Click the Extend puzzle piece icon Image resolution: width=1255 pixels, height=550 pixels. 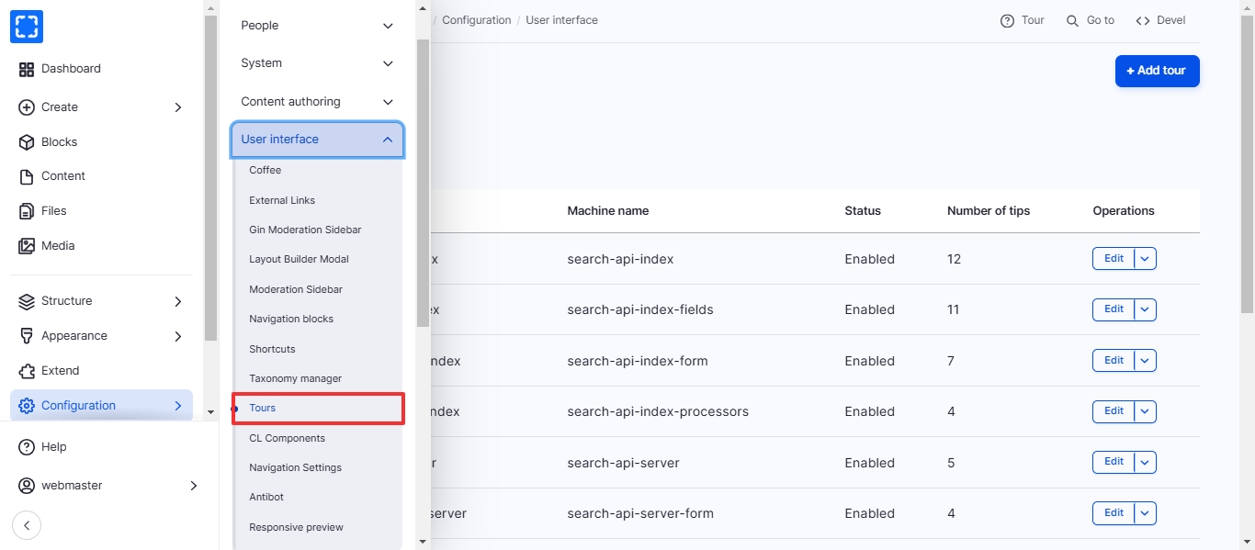click(x=27, y=371)
